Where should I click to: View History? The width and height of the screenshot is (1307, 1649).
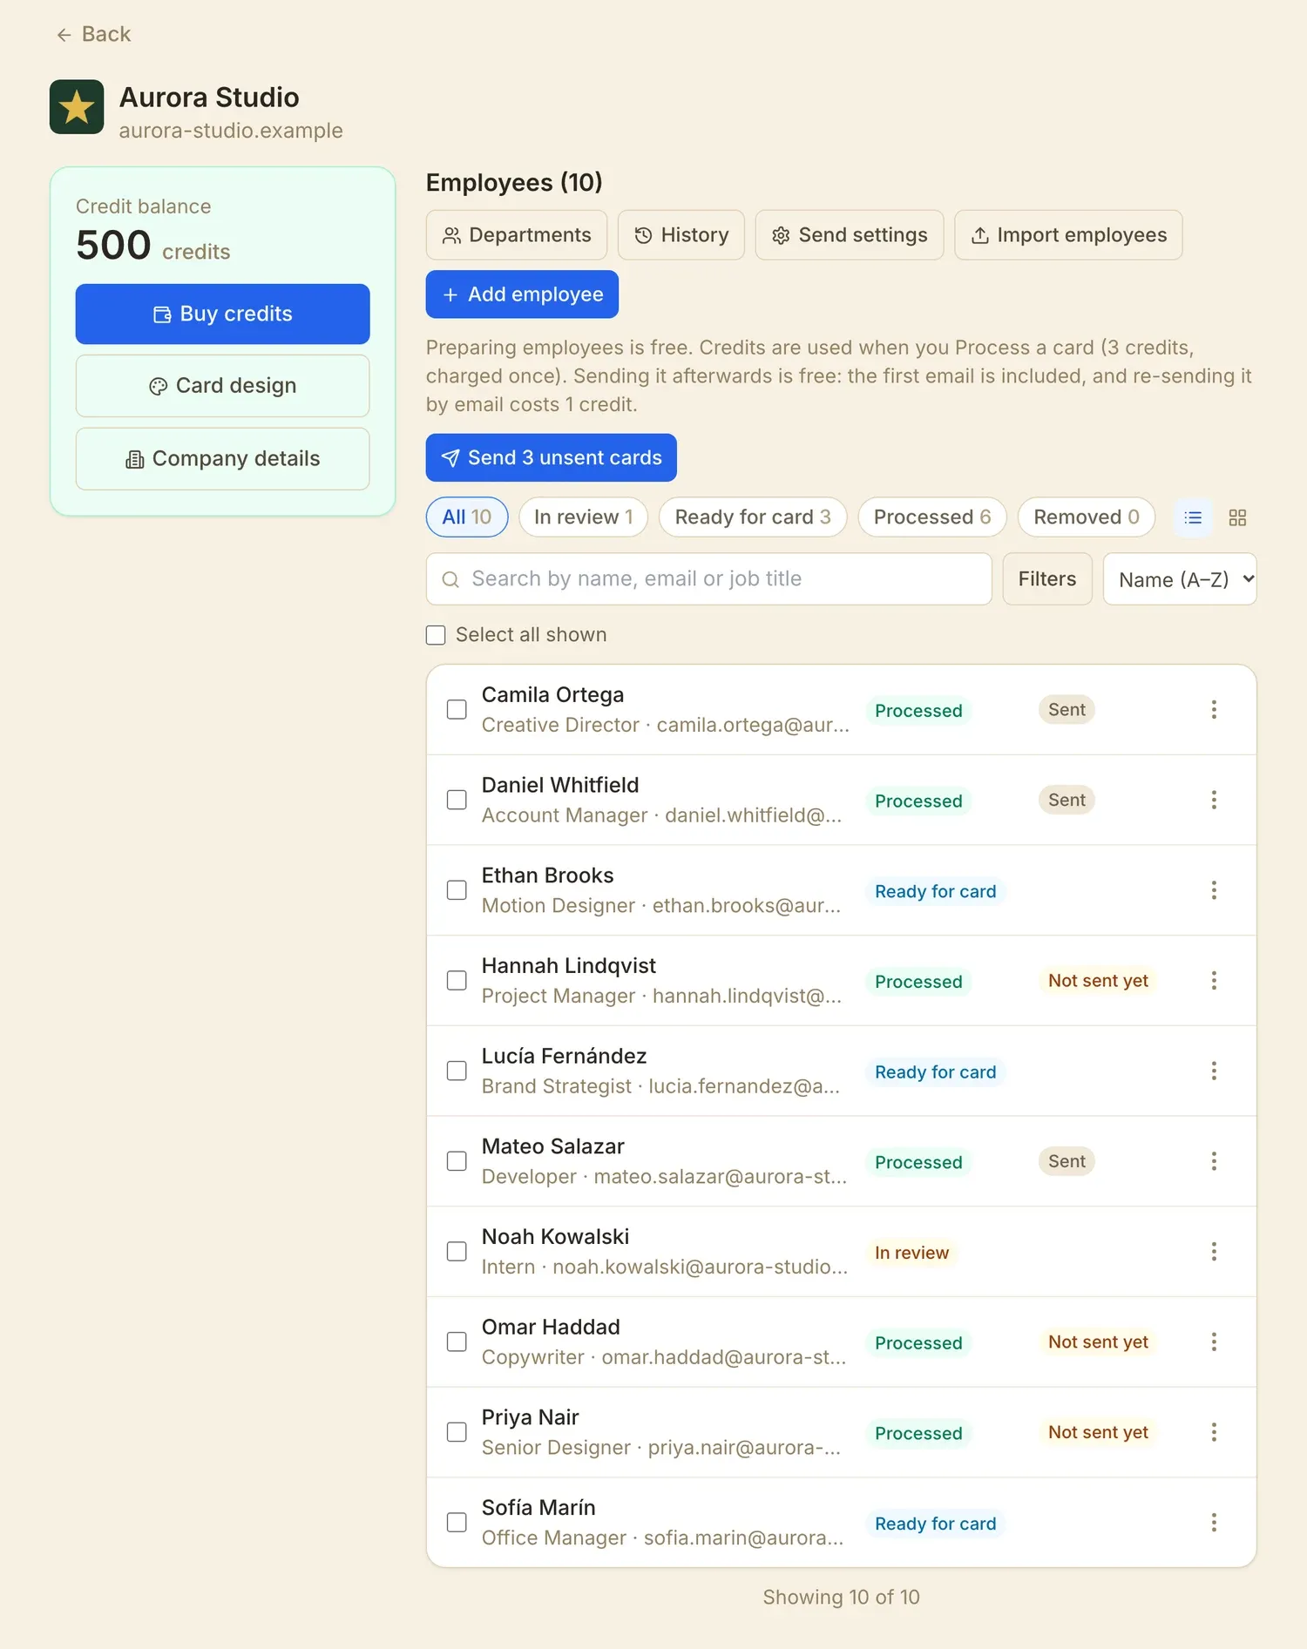pyautogui.click(x=681, y=235)
